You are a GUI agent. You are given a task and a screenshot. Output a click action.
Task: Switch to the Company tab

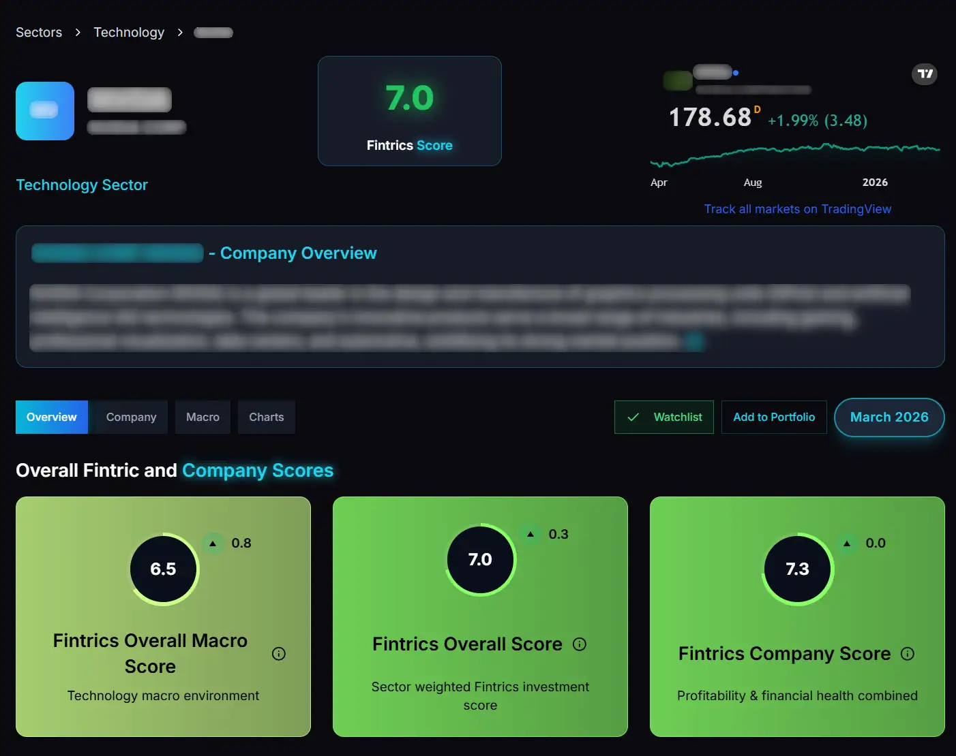click(x=130, y=417)
